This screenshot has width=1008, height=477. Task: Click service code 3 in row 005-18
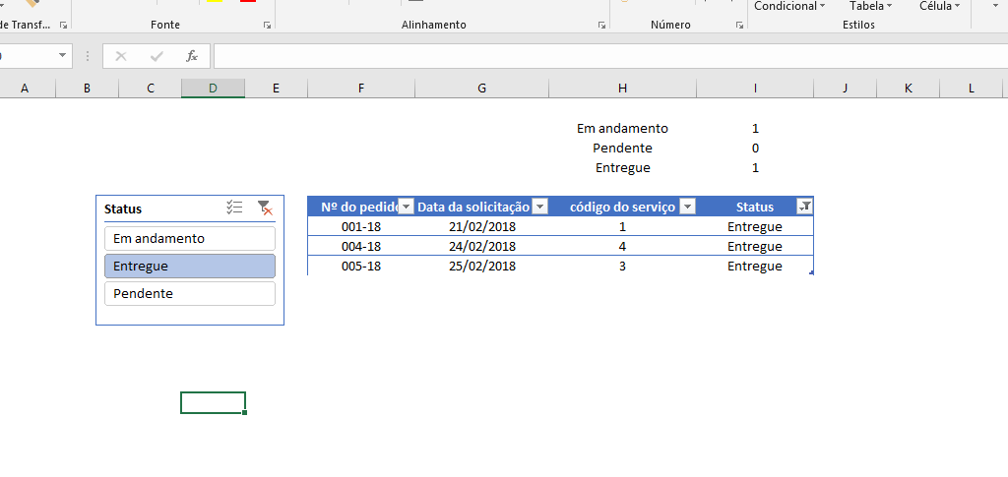coord(622,266)
